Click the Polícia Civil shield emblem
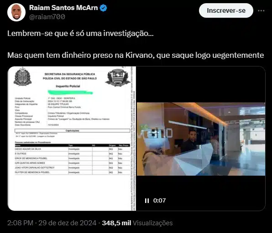The height and width of the screenshot is (233, 272). tap(118, 78)
